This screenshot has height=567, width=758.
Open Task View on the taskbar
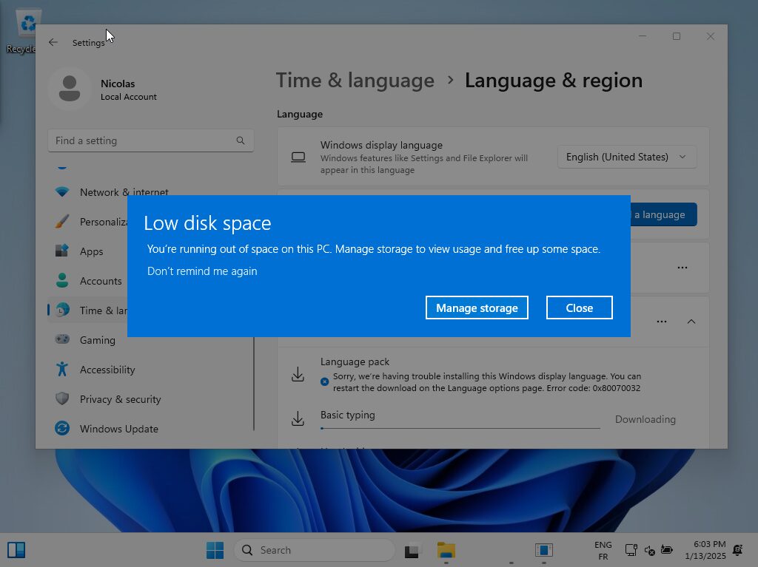tap(412, 550)
